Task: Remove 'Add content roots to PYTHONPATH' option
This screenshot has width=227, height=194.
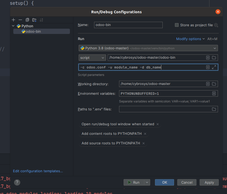Action: [x=145, y=134]
